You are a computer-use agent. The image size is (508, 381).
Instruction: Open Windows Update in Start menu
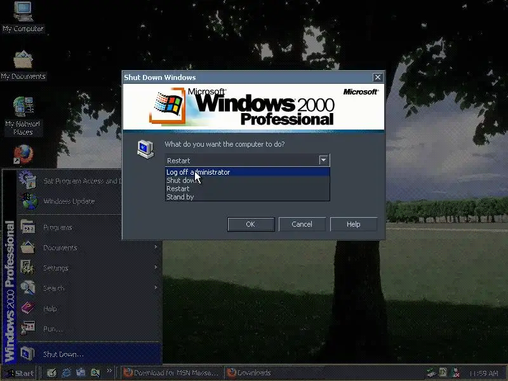pos(70,201)
